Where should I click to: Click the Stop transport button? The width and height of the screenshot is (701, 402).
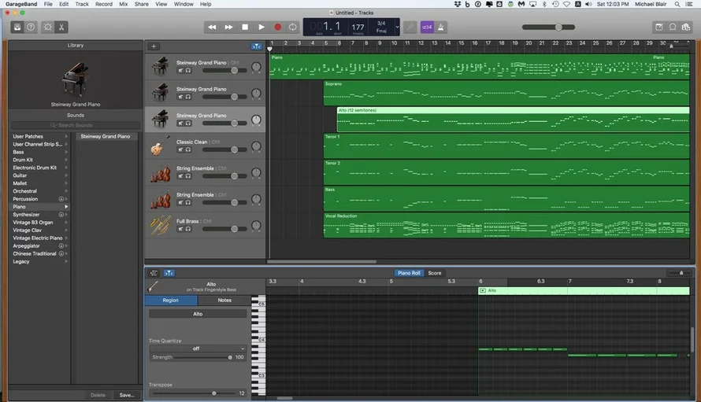[245, 28]
